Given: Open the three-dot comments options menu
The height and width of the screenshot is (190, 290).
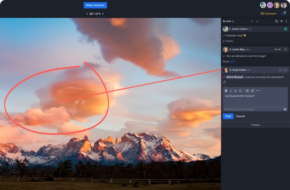Looking at the screenshot, I should [286, 21].
